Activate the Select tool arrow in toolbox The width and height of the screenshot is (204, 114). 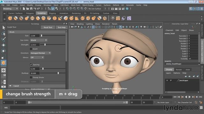pyautogui.click(x=4, y=28)
